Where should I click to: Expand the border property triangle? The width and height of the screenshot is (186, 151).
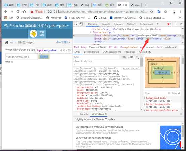(x=87, y=95)
